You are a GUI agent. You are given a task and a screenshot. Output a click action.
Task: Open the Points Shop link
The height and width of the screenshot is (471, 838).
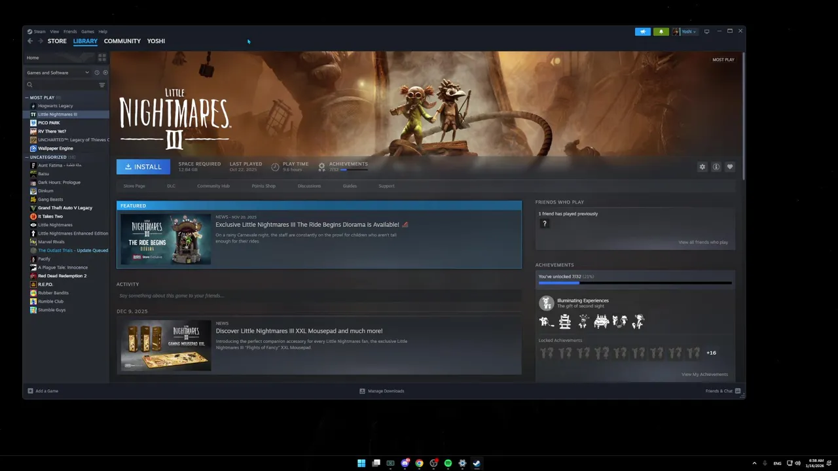point(264,186)
